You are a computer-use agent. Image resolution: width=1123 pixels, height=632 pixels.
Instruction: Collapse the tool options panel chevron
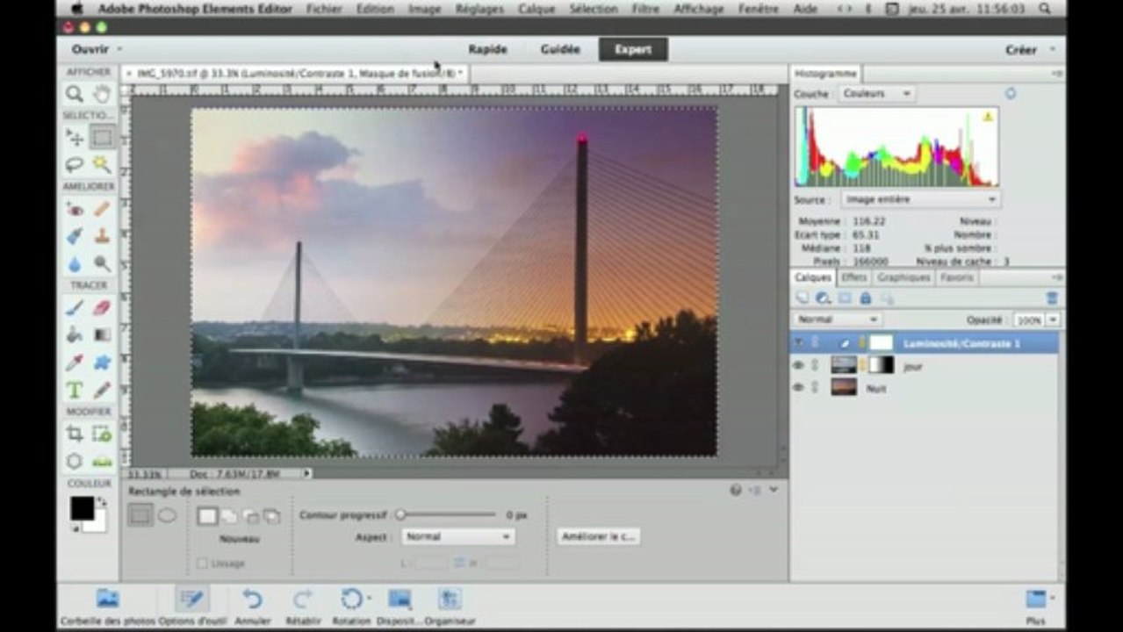pyautogui.click(x=774, y=490)
